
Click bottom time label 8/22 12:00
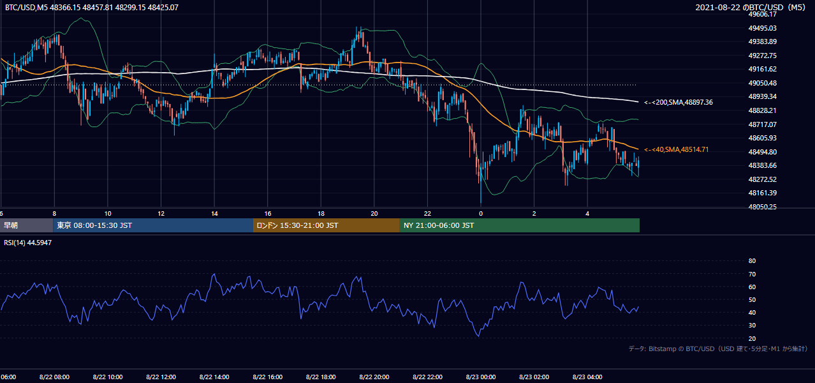pyautogui.click(x=161, y=377)
